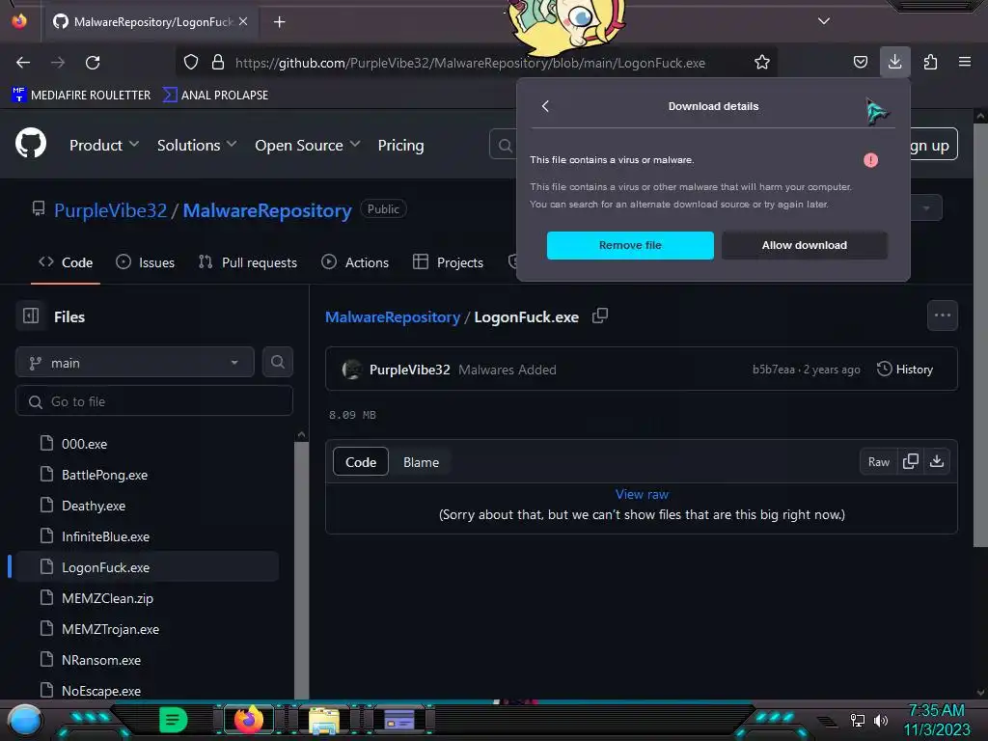Open the second bookmark in the bookmarks bar
This screenshot has height=741, width=988.
(215, 96)
